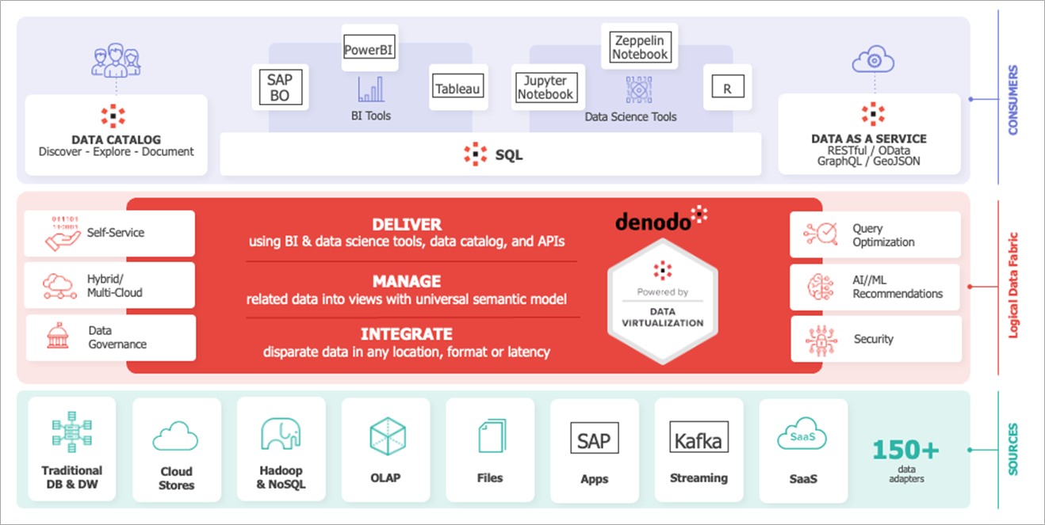The height and width of the screenshot is (525, 1045).
Task: Click the "Files" label
Action: [490, 477]
